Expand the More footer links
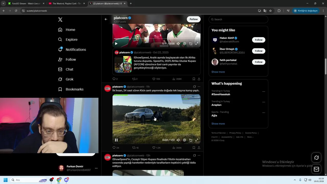 point(250,137)
